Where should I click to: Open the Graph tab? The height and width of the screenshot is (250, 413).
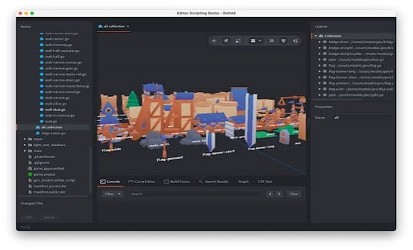pos(244,181)
